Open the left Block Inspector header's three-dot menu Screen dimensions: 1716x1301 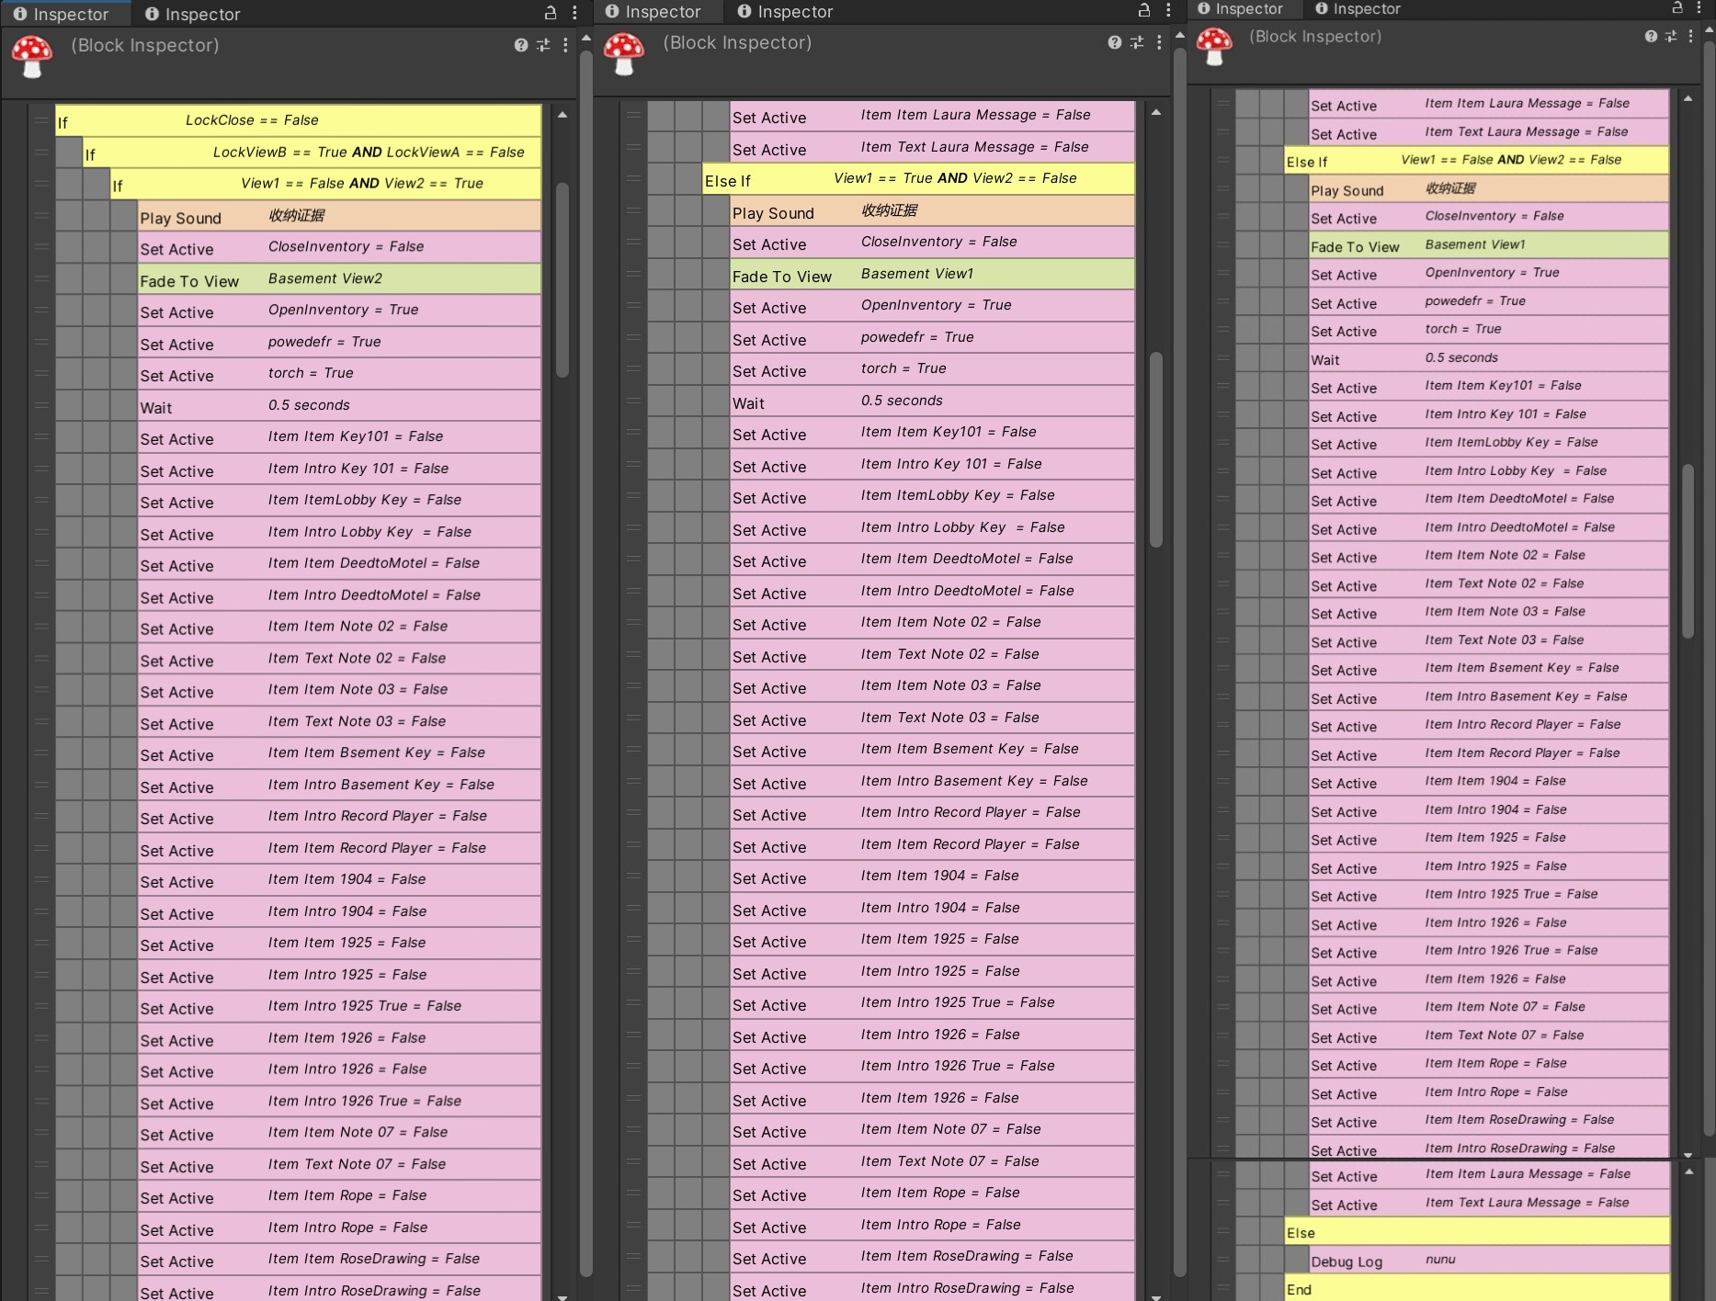coord(565,45)
